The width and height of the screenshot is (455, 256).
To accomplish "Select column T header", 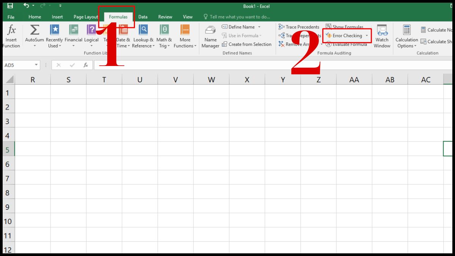I will point(104,80).
